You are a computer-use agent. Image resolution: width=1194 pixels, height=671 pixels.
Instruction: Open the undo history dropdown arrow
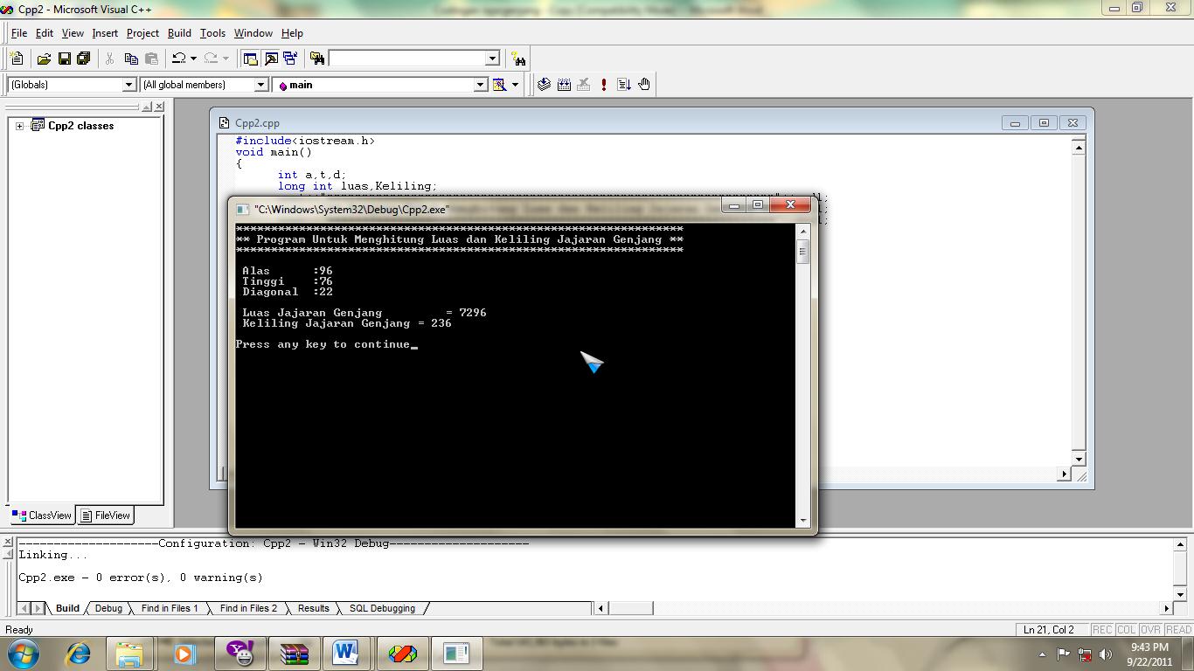[x=193, y=59]
